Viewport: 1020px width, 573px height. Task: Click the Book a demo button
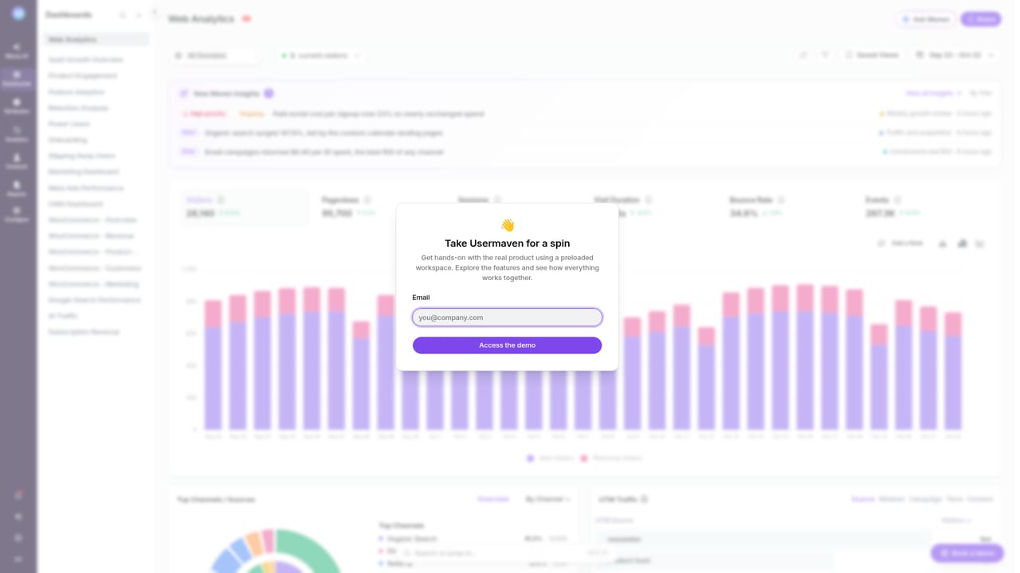967,553
